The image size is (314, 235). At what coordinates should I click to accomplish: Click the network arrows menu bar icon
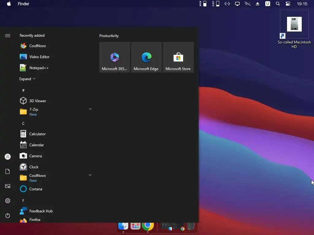coord(227,4)
